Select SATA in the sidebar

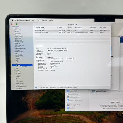click(17, 62)
